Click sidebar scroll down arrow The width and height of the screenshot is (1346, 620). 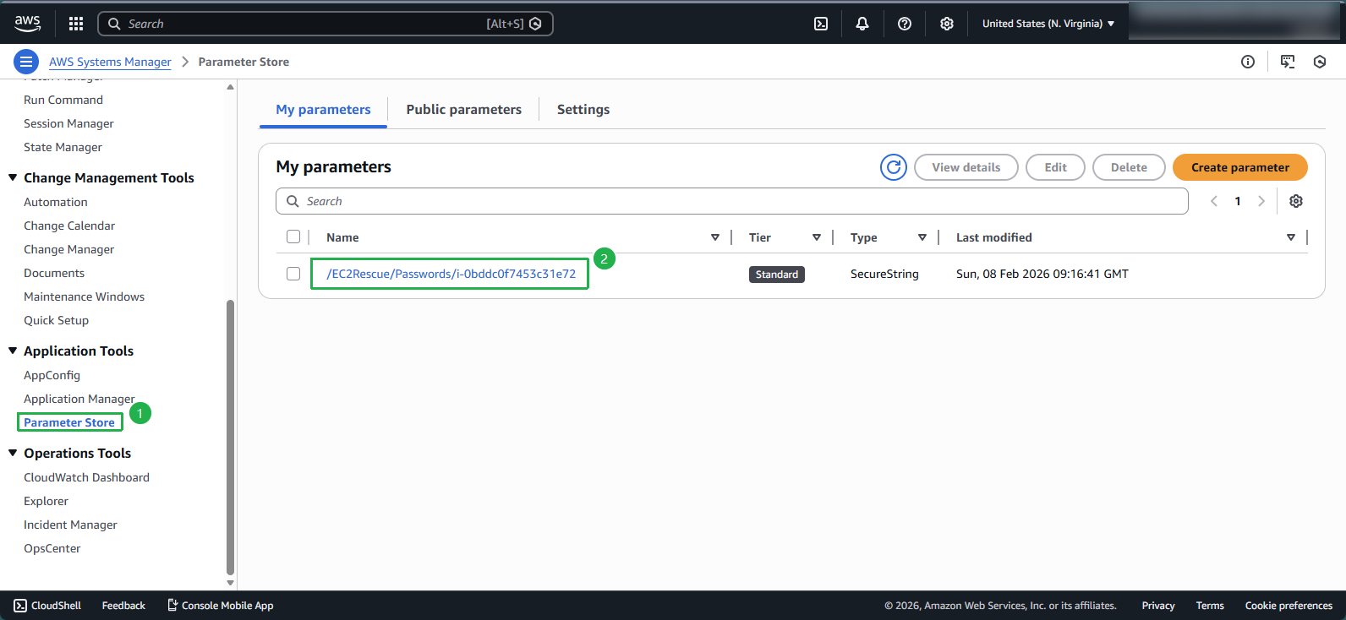click(x=230, y=583)
